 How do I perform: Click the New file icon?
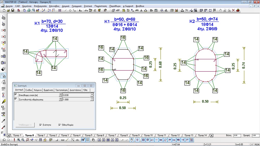coord(4,10)
